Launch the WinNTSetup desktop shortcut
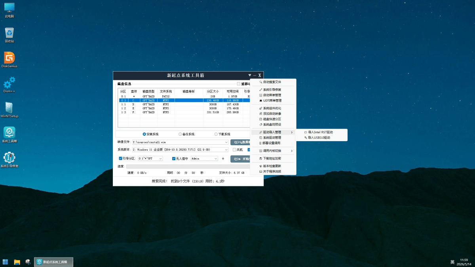 click(x=9, y=110)
